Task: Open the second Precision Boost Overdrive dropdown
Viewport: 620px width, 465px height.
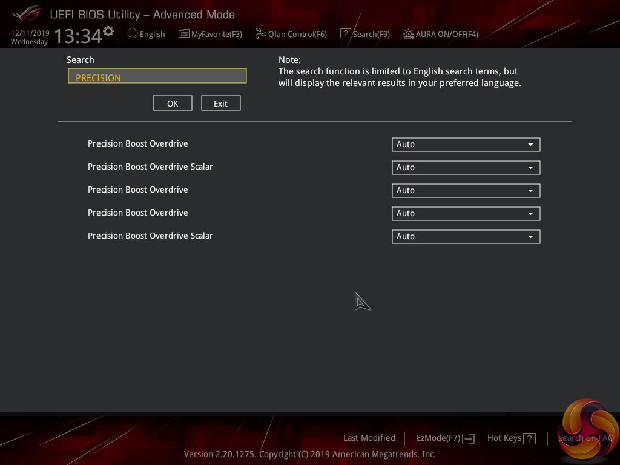Action: pyautogui.click(x=466, y=190)
